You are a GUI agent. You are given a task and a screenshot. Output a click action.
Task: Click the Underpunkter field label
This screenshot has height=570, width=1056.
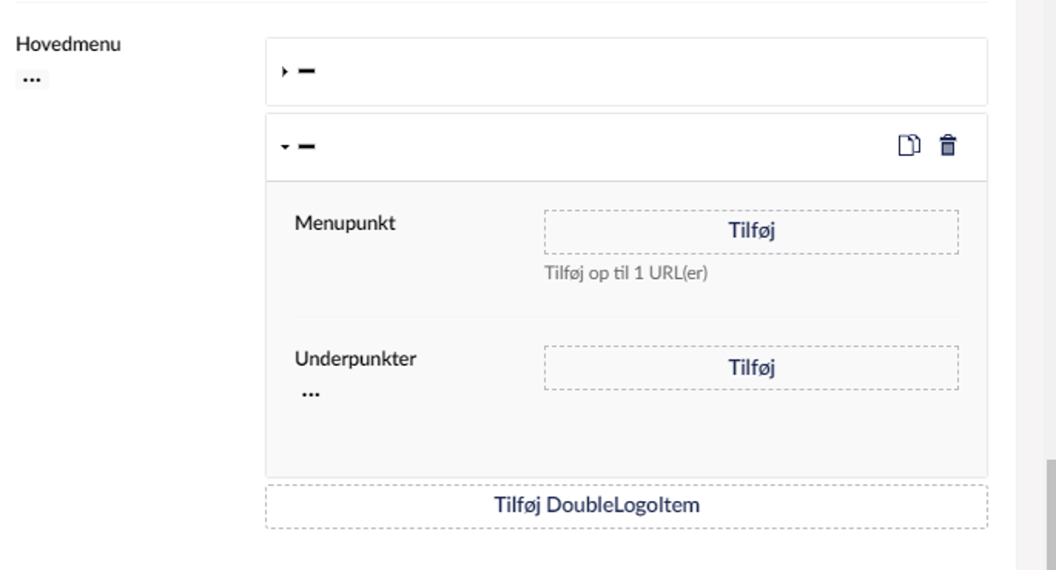pos(355,359)
